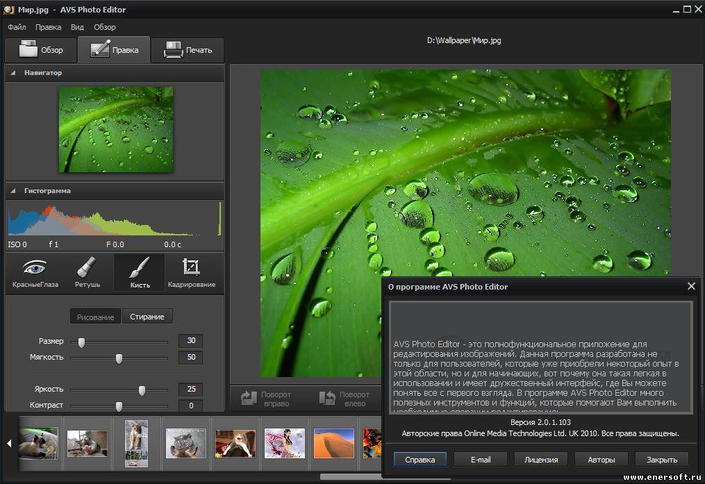Click the Справка button in About dialog

coord(420,460)
